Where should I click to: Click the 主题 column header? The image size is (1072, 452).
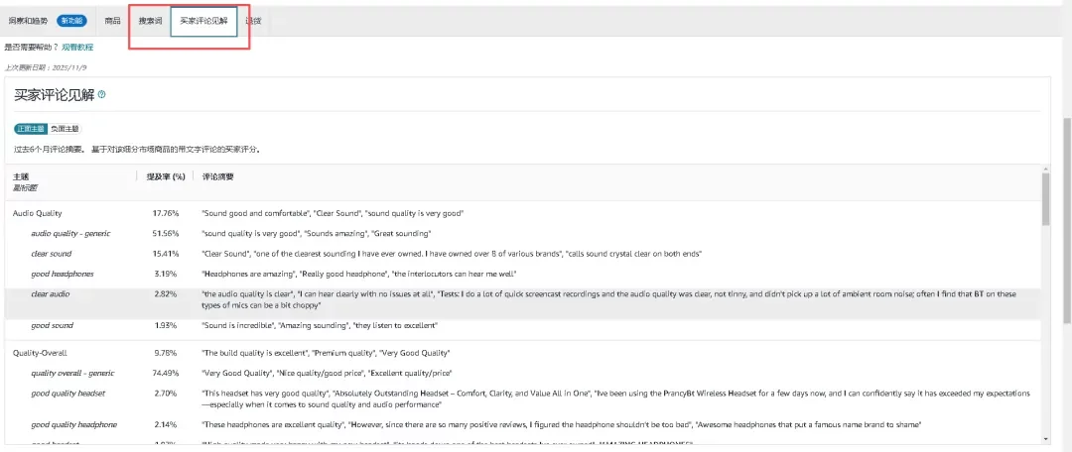coord(21,176)
